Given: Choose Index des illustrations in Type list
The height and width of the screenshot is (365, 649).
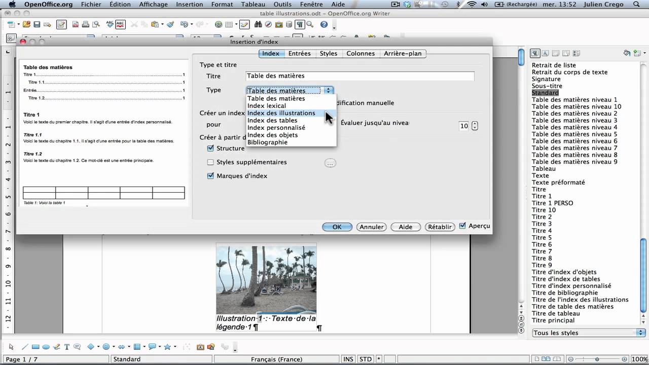Looking at the screenshot, I should click(291, 113).
